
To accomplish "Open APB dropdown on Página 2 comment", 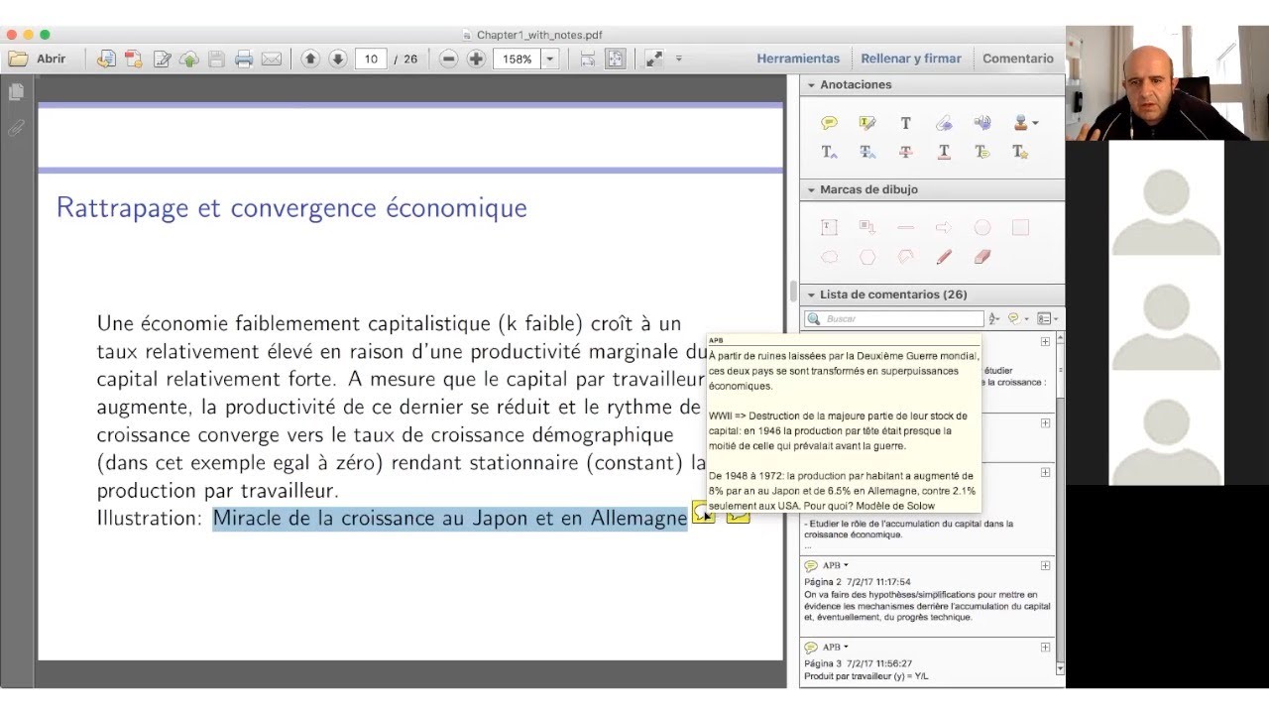I will pyautogui.click(x=846, y=566).
